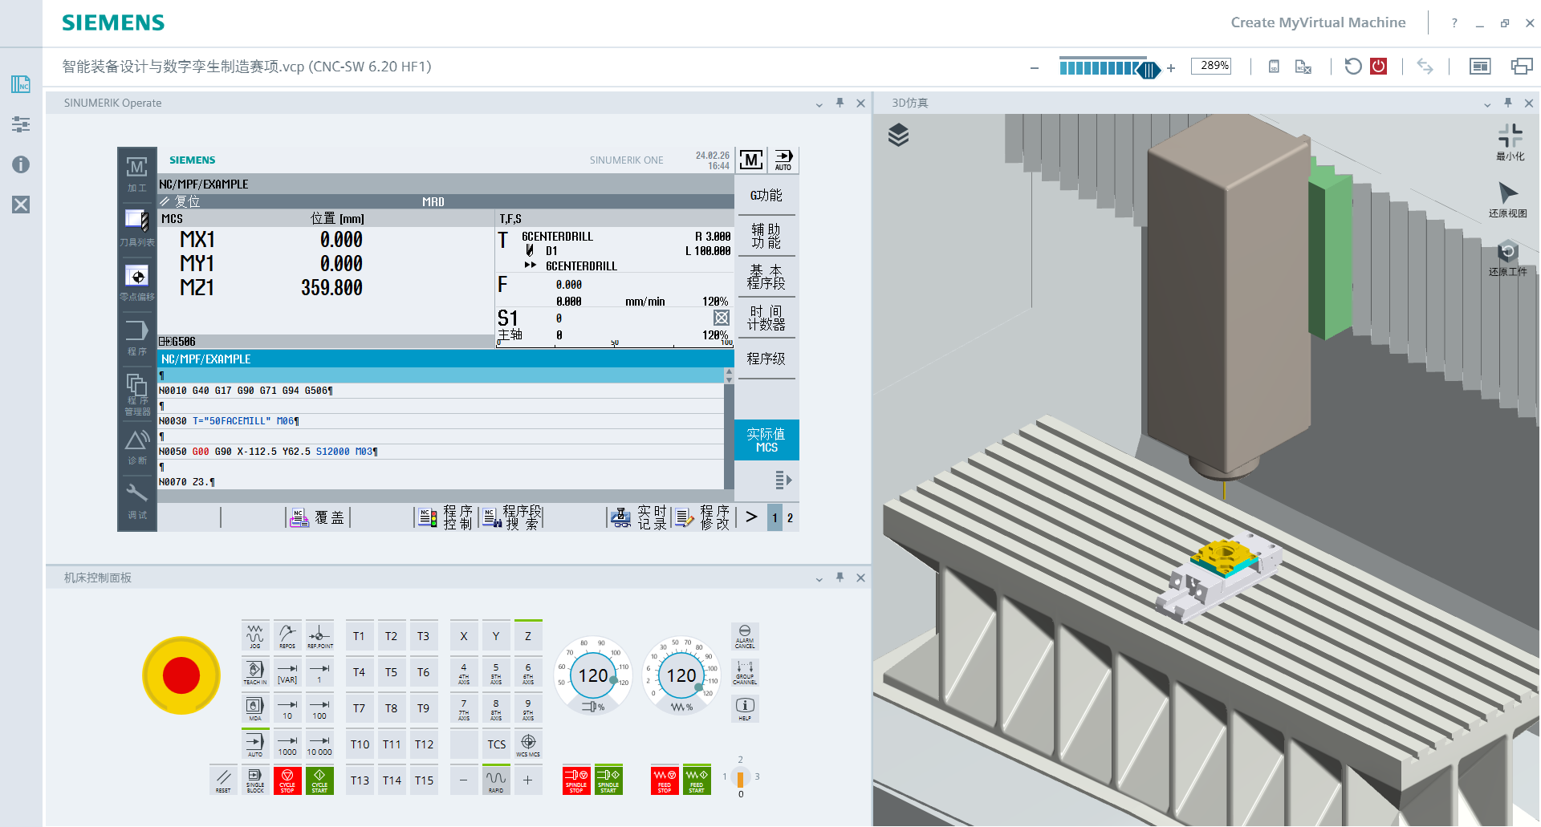Open the 程序 program icon

click(x=137, y=337)
